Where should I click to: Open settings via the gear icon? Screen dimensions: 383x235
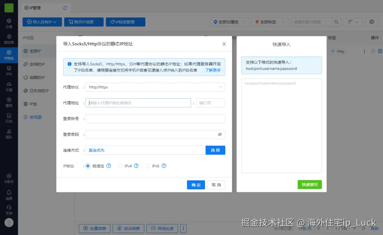coord(371,22)
